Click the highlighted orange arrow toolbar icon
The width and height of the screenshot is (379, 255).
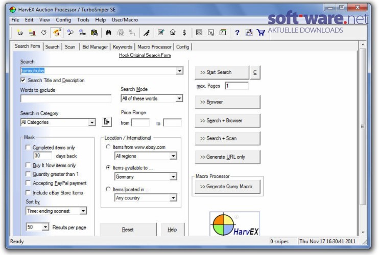tap(57, 33)
